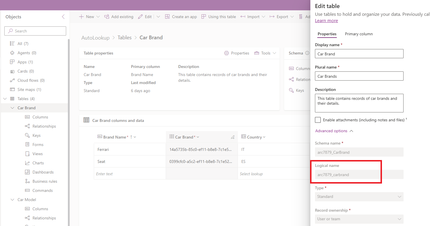Viewport: 430px width, 226px height.
Task: Click the Search field in Objects pane
Action: click(35, 31)
